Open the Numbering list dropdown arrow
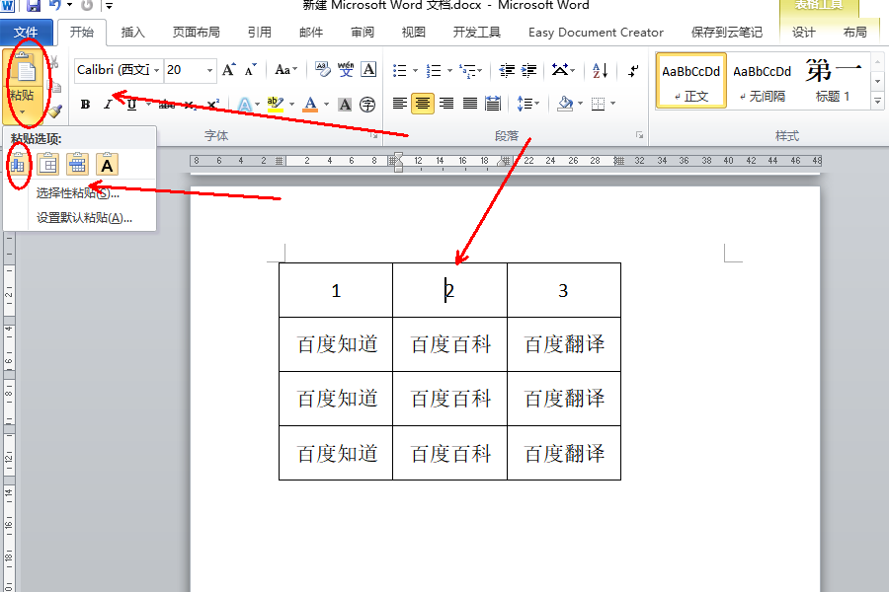Screen dimensions: 889x592 pyautogui.click(x=449, y=71)
